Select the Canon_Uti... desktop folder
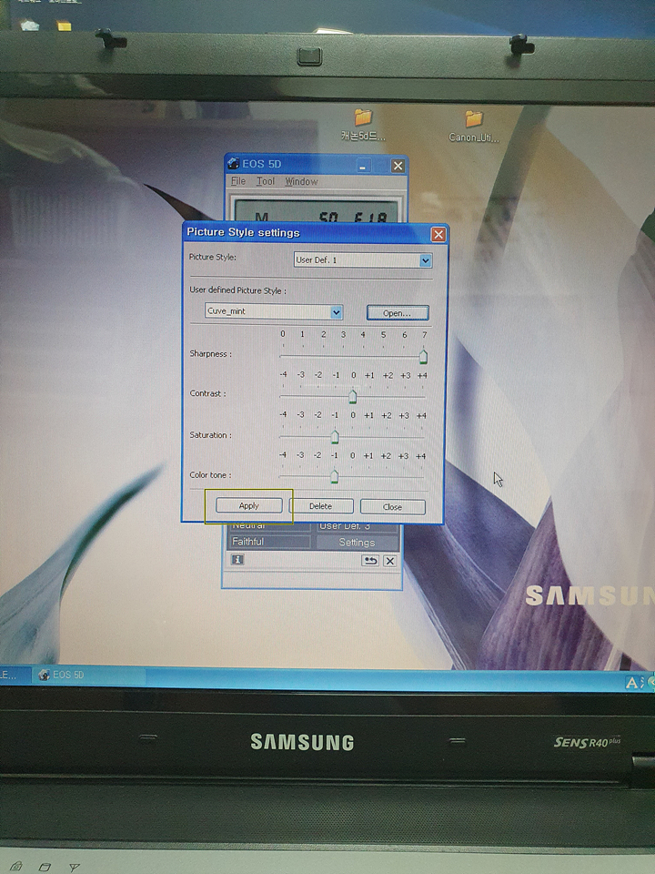The width and height of the screenshot is (655, 874). [x=474, y=127]
